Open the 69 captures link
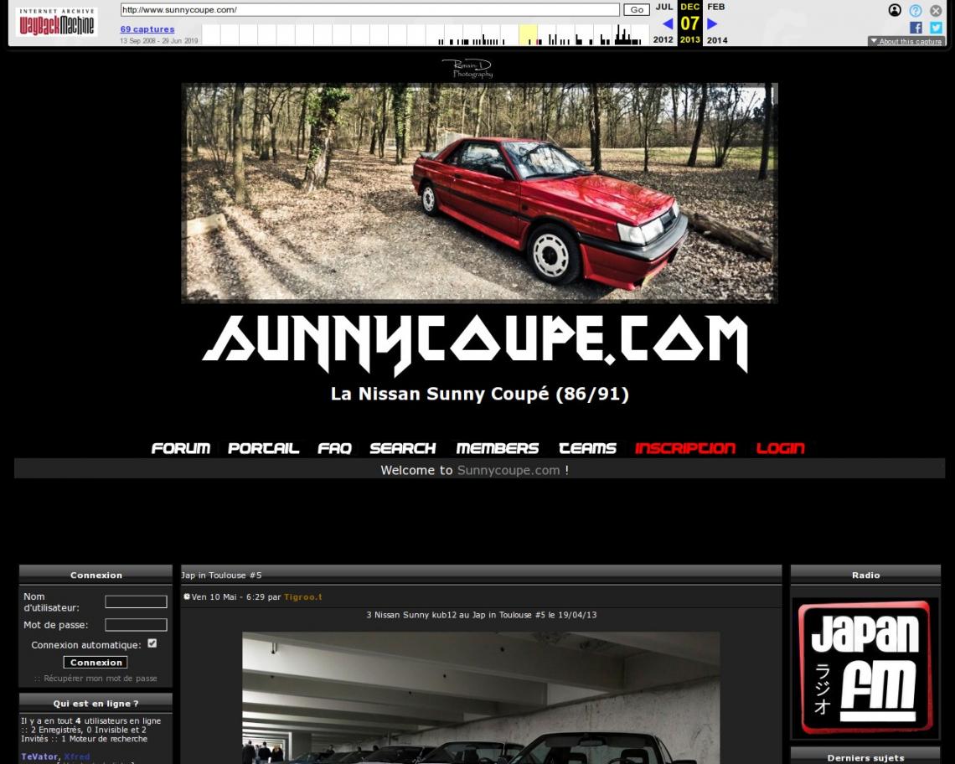 click(147, 28)
